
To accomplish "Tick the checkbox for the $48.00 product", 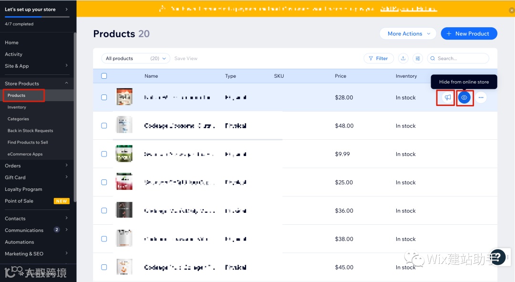I will click(x=104, y=126).
